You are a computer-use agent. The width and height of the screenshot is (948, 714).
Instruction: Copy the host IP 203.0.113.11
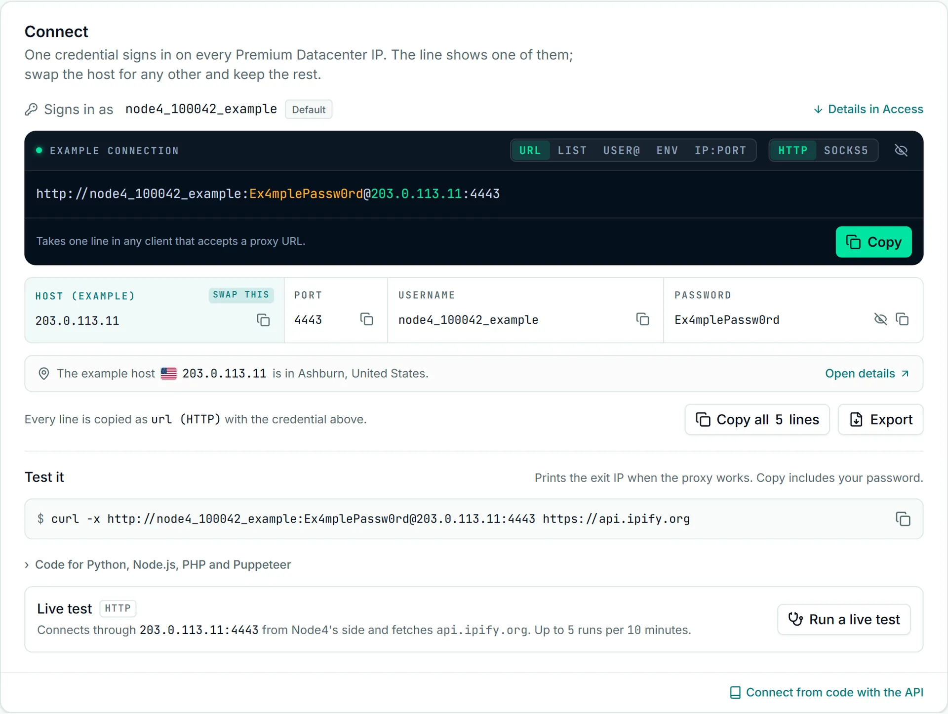click(x=263, y=320)
